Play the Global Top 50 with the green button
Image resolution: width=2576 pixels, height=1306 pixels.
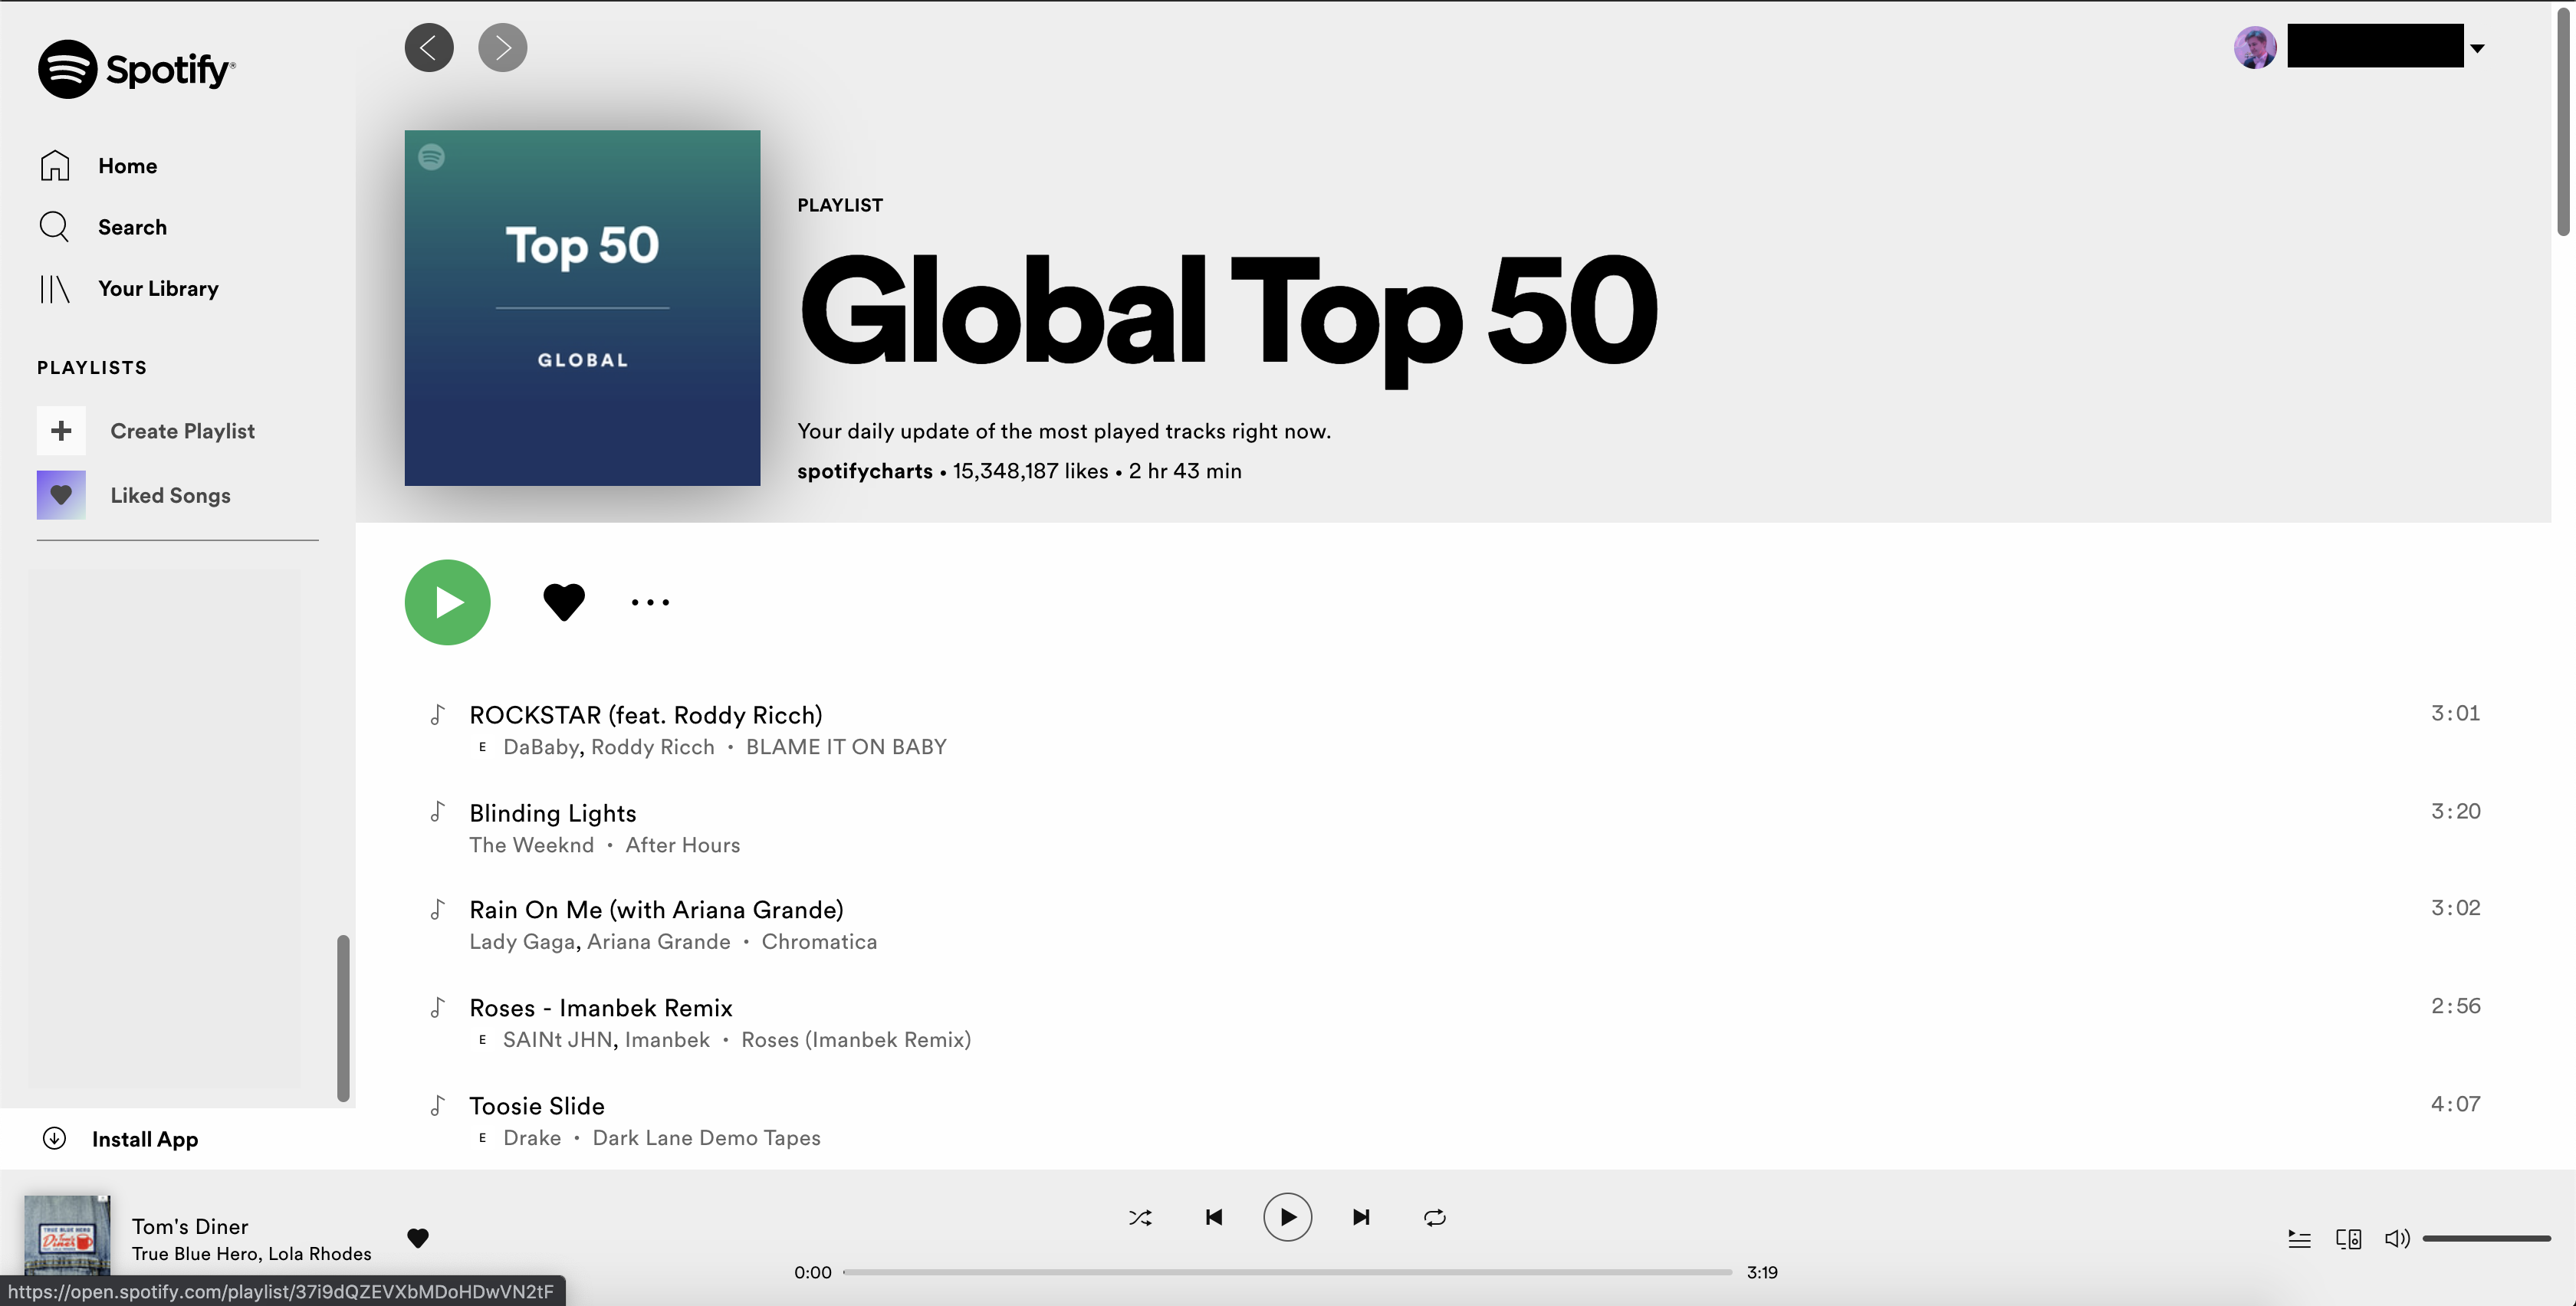click(447, 602)
